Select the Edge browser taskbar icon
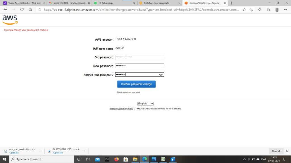 coord(145,159)
